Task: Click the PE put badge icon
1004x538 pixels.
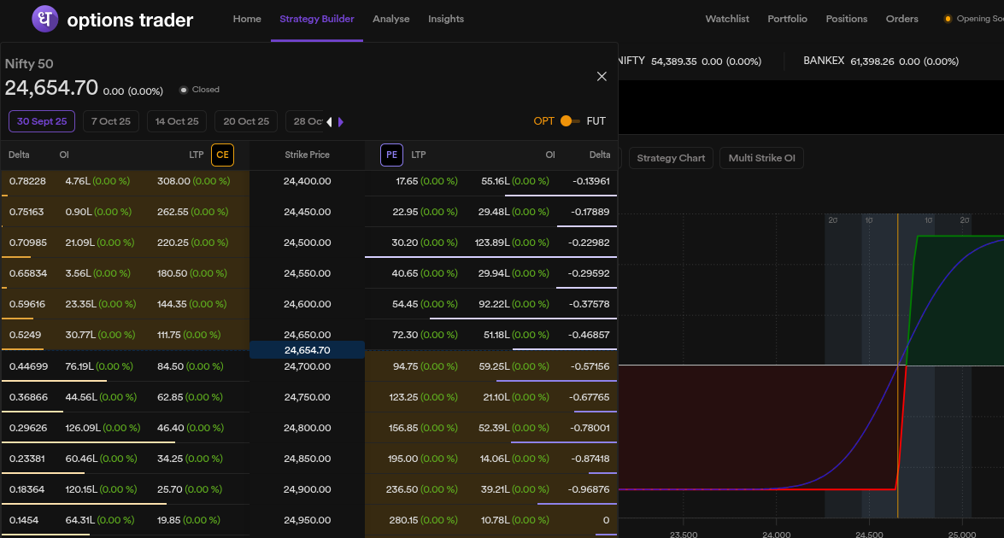Action: click(391, 155)
